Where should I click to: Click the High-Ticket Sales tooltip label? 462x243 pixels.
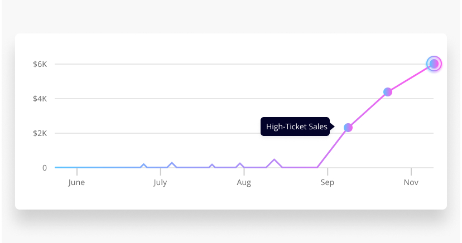point(296,127)
